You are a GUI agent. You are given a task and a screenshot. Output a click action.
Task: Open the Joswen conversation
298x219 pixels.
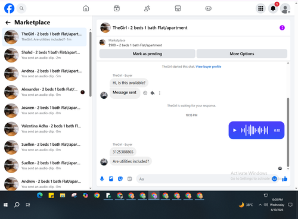(44, 111)
